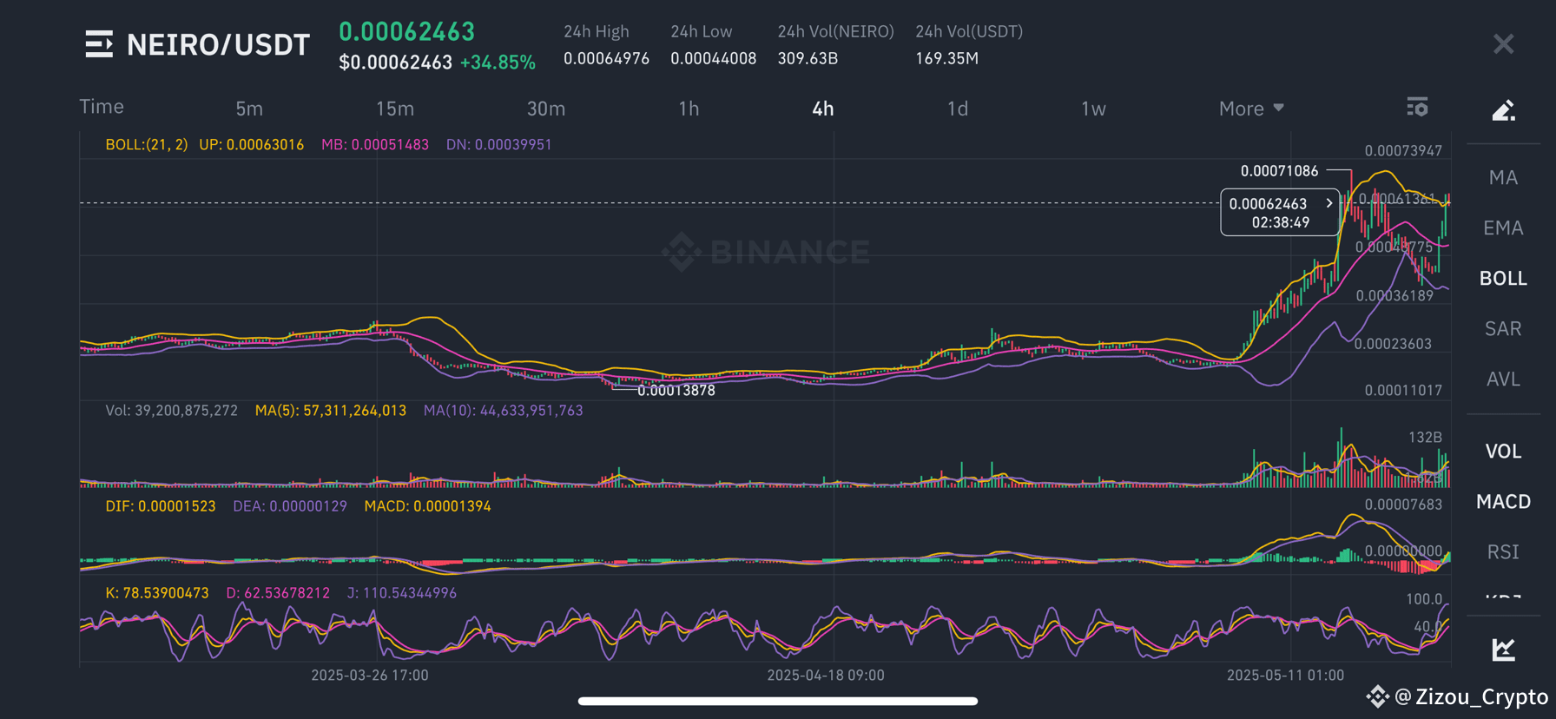
Task: Toggle the MACD sub-indicator
Action: pyautogui.click(x=1503, y=502)
